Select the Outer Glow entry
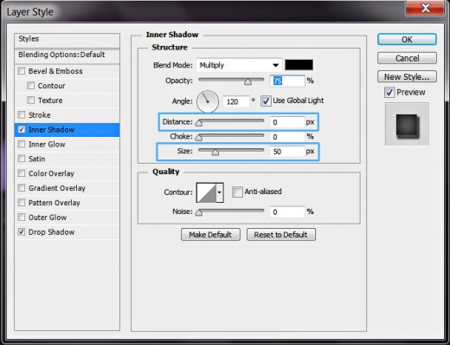This screenshot has width=450, height=345. pyautogui.click(x=67, y=218)
